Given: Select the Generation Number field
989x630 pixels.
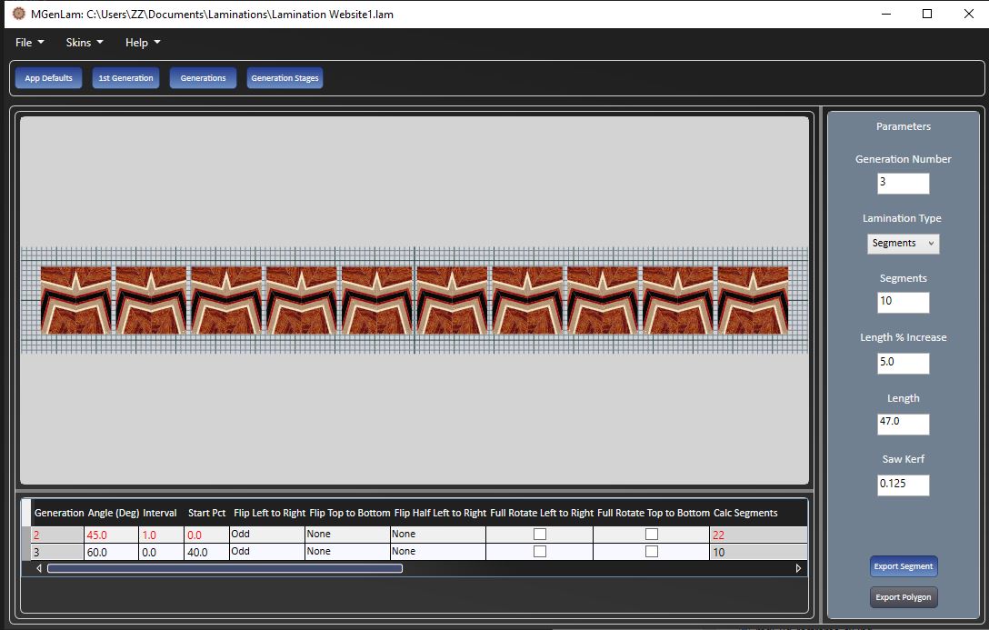Looking at the screenshot, I should [x=903, y=182].
